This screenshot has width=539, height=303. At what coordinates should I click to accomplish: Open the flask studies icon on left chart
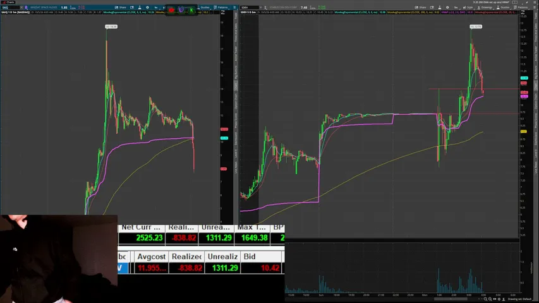pyautogui.click(x=140, y=7)
